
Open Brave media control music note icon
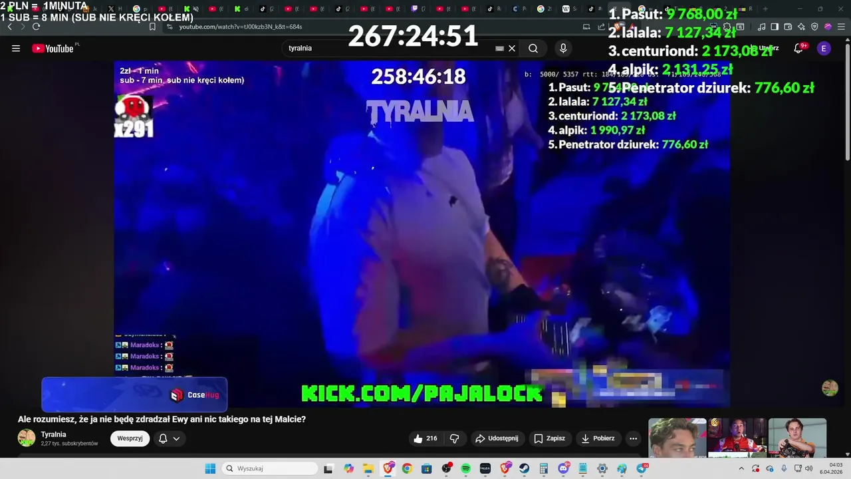(761, 27)
